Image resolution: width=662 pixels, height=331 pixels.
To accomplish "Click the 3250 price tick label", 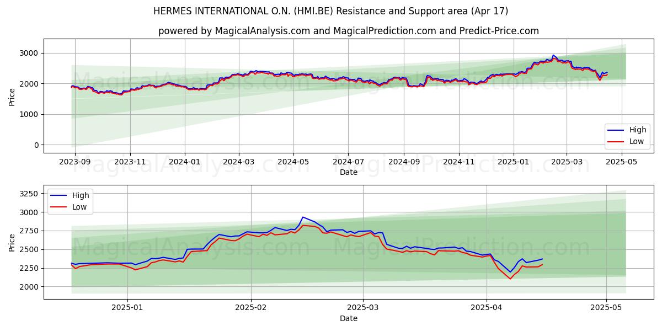I will tap(29, 194).
